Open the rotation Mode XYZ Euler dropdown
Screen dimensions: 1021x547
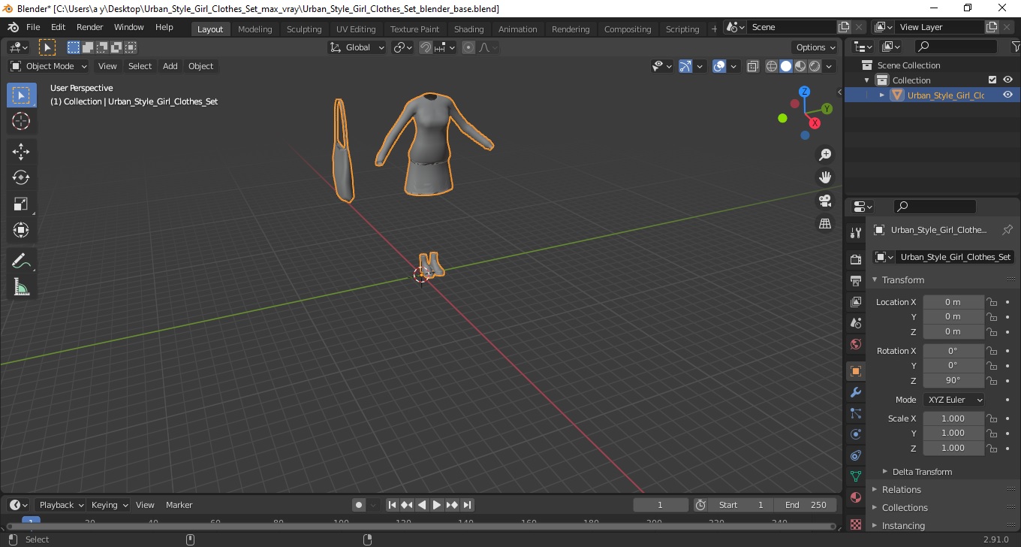954,400
